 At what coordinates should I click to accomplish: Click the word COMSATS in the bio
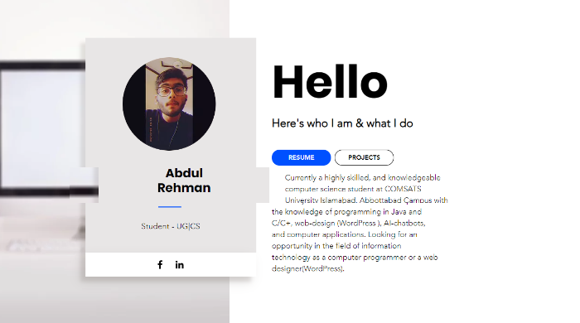point(403,189)
